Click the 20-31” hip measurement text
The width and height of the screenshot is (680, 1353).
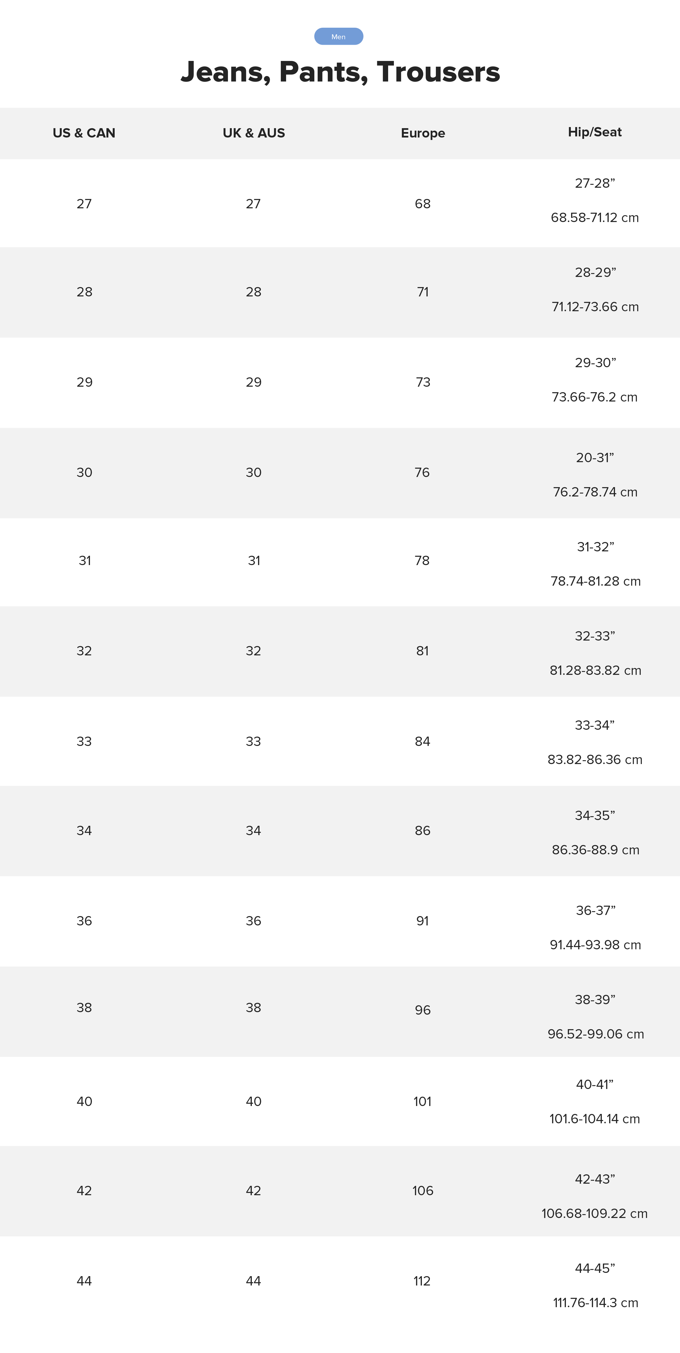594,458
